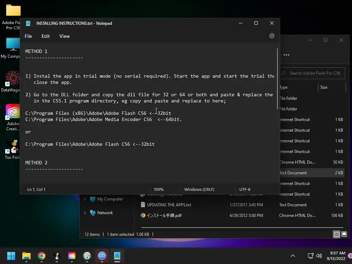The width and height of the screenshot is (352, 264).
Task: Click the Chrome icon beside インストール手順.pdf
Action: pyautogui.click(x=143, y=216)
